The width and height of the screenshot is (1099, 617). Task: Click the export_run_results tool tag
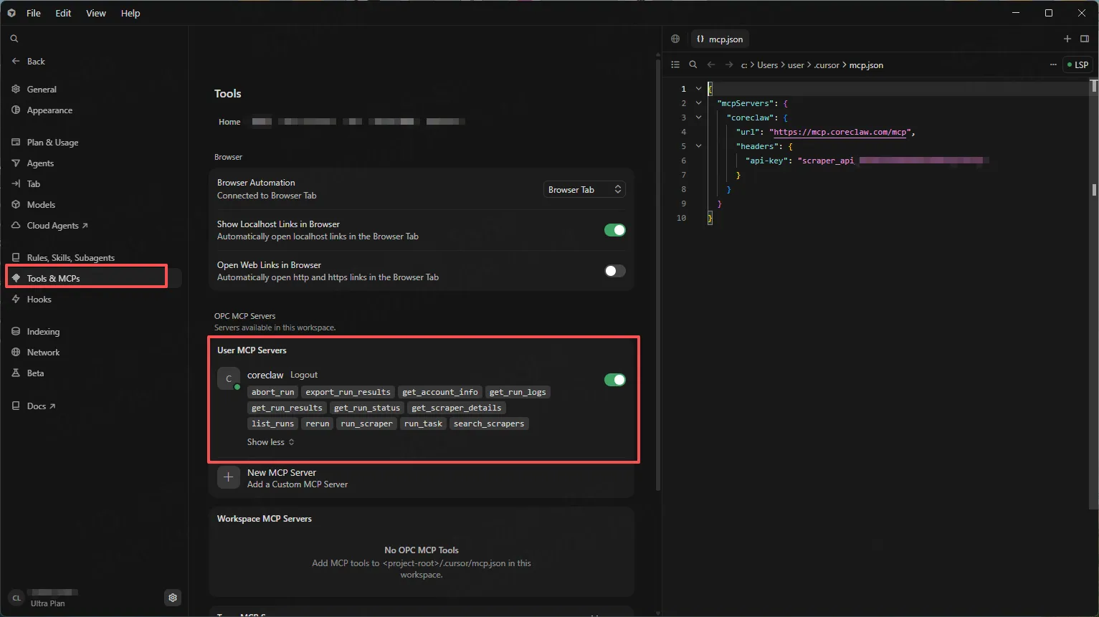[348, 392]
